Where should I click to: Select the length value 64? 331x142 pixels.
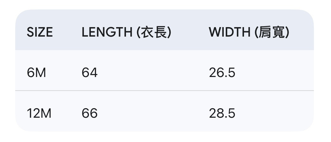click(x=90, y=73)
